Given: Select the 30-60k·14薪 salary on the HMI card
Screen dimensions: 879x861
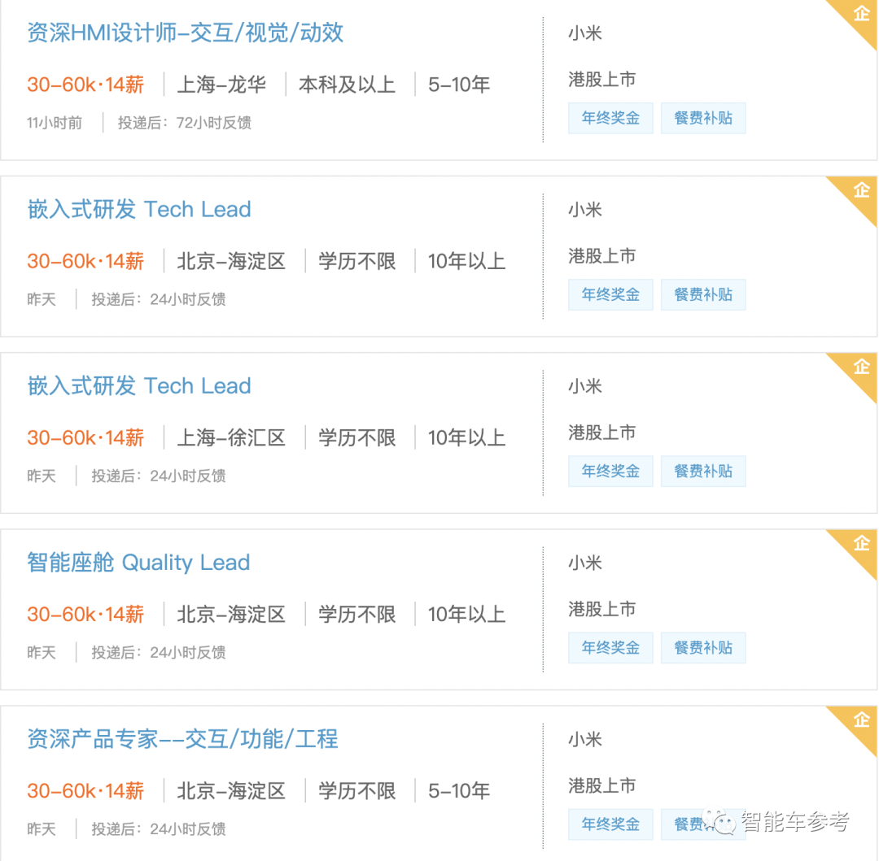Looking at the screenshot, I should pyautogui.click(x=85, y=84).
